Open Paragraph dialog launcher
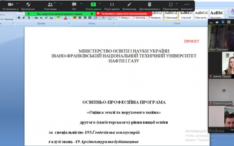Image resolution: width=234 pixels, height=146 pixels. (114, 23)
